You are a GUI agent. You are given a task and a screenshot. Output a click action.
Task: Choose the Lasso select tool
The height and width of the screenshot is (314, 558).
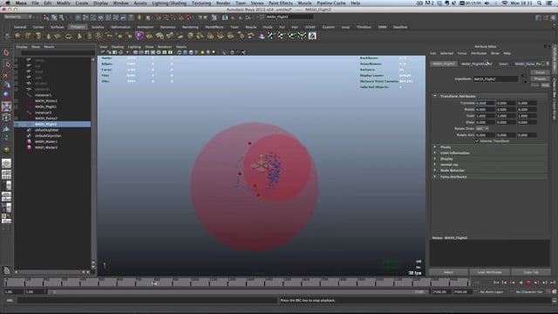point(6,64)
